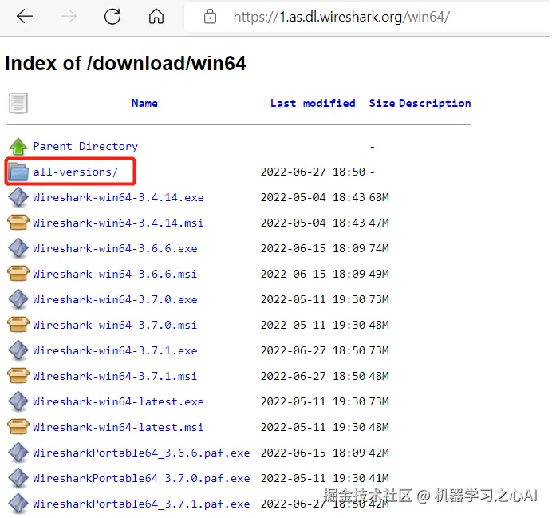Click icon beside Wireshark-win64-3.7.1.exe
The image size is (552, 518).
[18, 350]
